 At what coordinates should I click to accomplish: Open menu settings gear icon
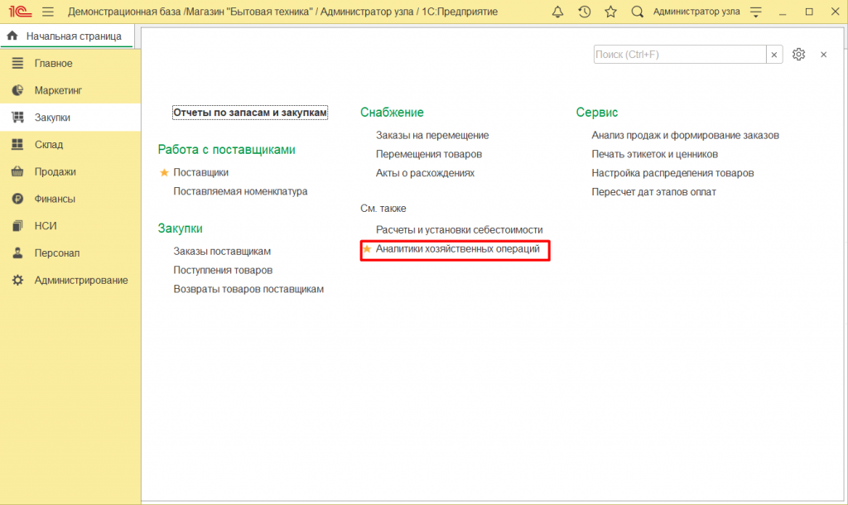click(798, 54)
